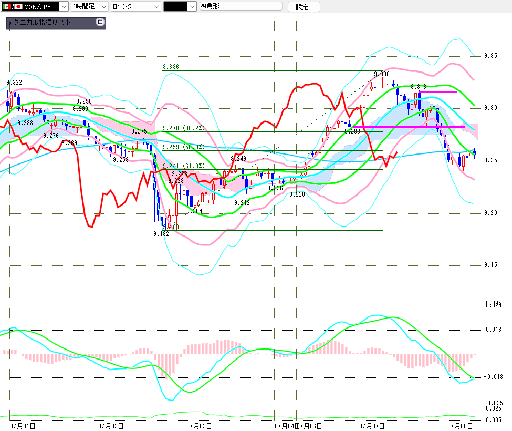Click the 9.275 price label

[139, 131]
